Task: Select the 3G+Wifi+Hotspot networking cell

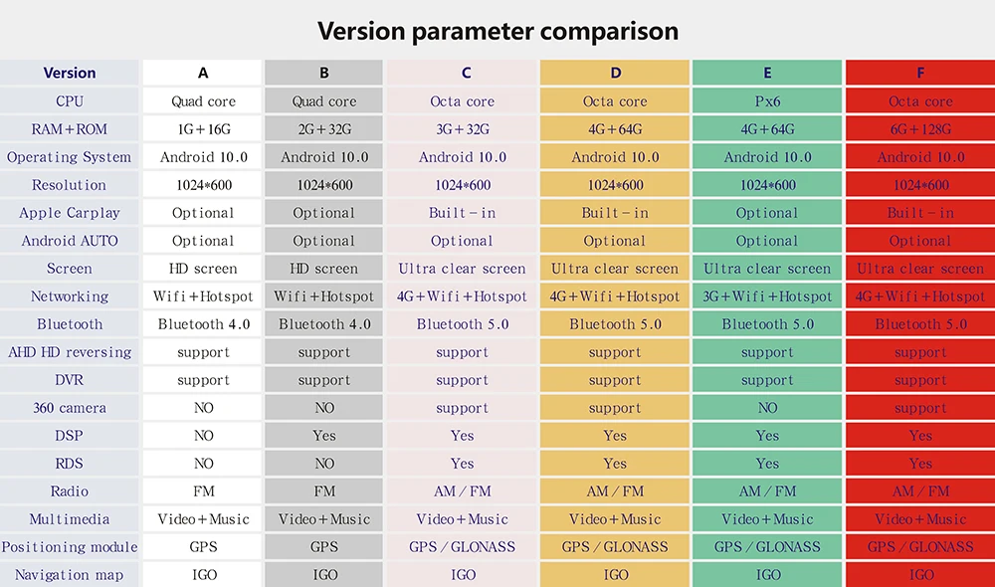Action: (x=767, y=296)
